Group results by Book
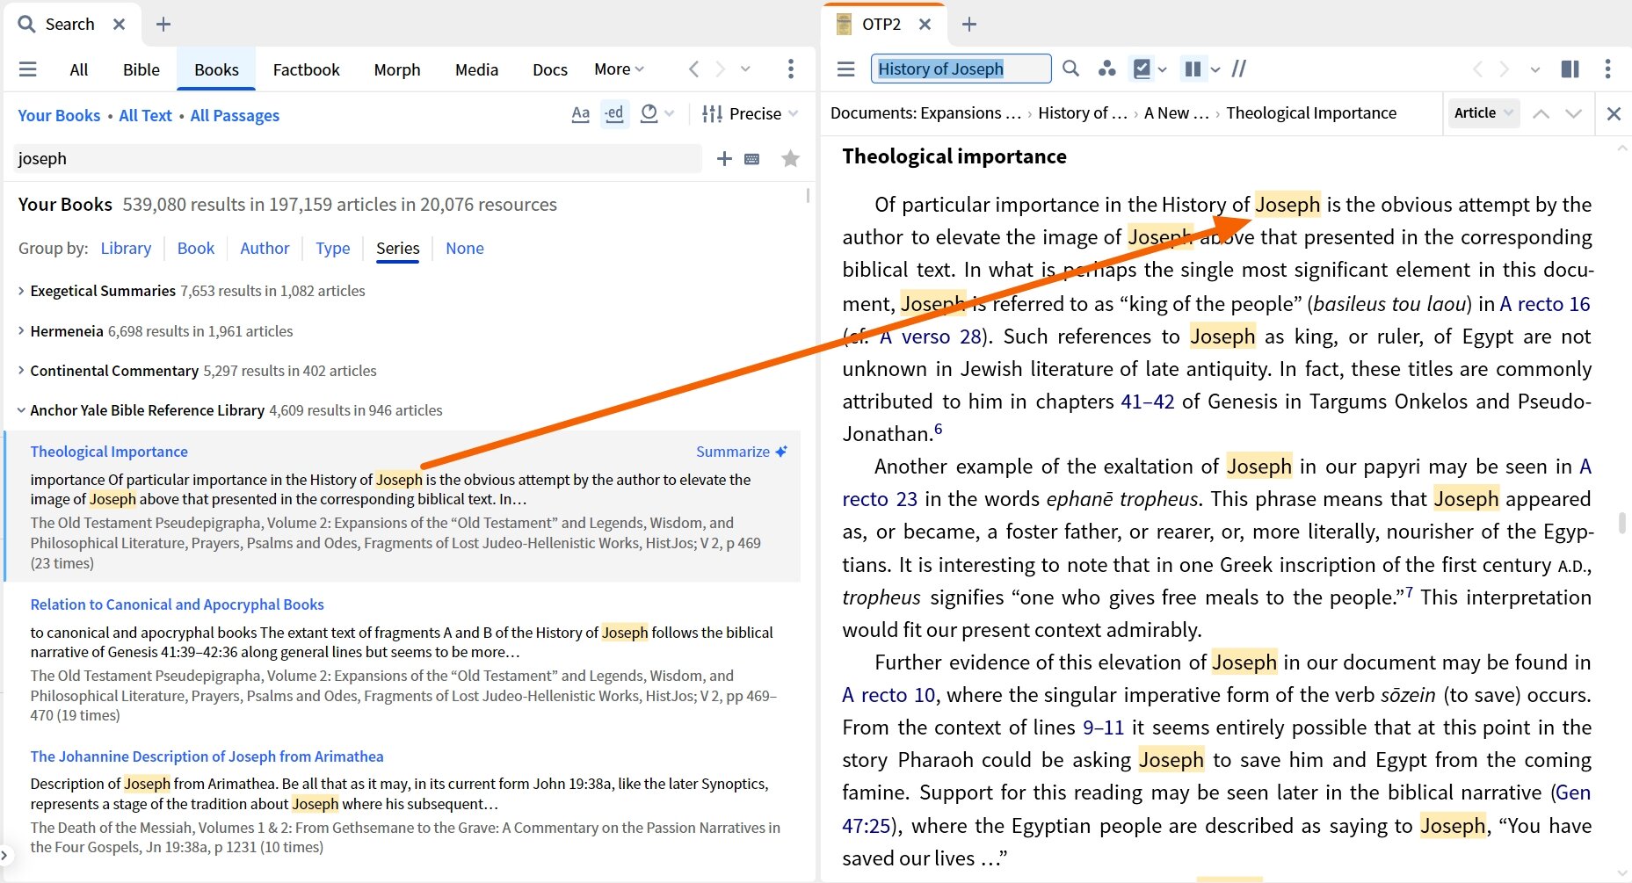Image resolution: width=1632 pixels, height=883 pixels. (196, 249)
